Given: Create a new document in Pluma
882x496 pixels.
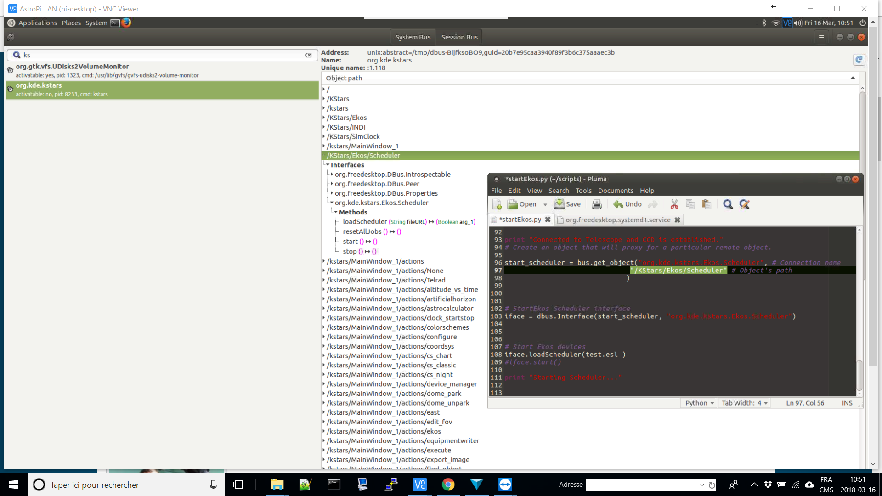Looking at the screenshot, I should point(497,204).
